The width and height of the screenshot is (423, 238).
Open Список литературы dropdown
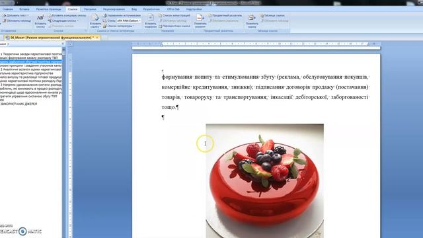click(x=119, y=26)
